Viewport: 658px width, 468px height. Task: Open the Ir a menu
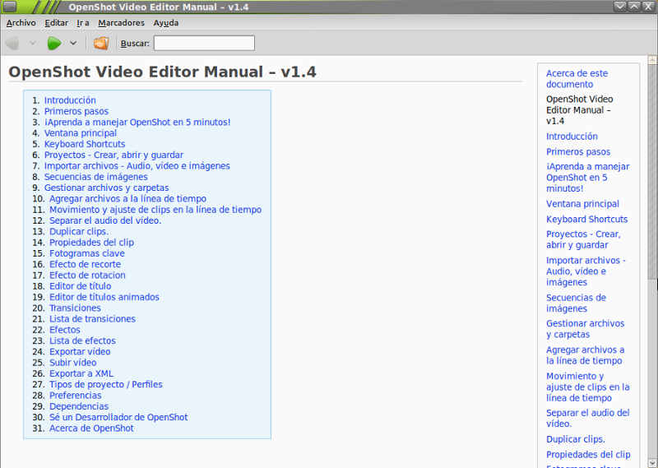(83, 23)
